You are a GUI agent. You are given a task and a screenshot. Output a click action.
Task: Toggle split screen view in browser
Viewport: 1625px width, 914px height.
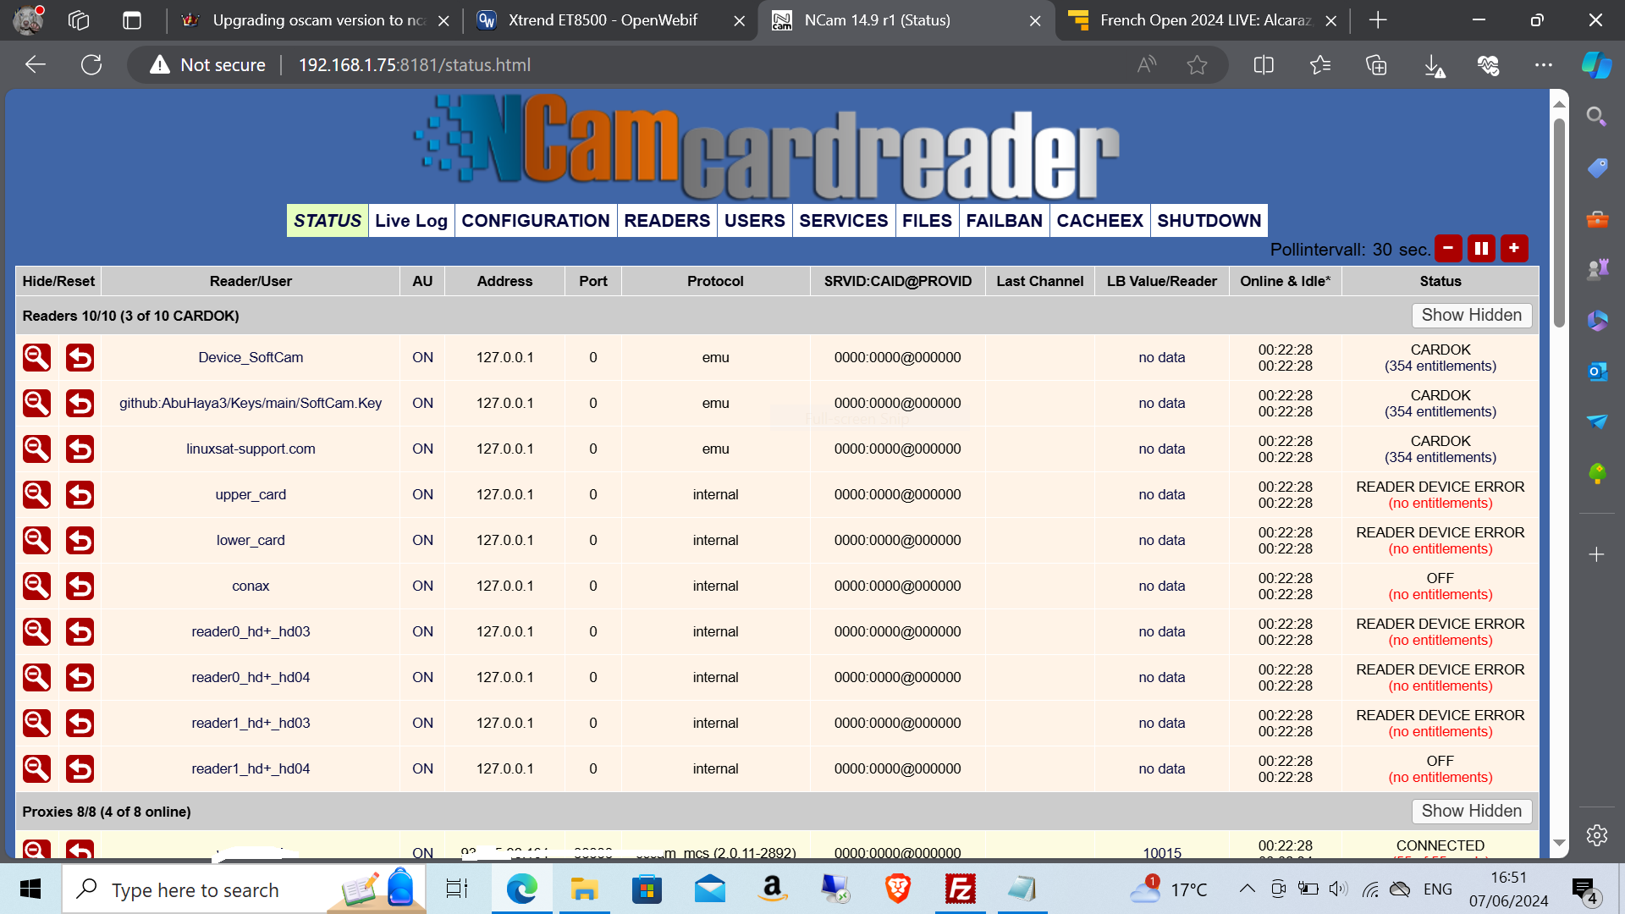1264,65
